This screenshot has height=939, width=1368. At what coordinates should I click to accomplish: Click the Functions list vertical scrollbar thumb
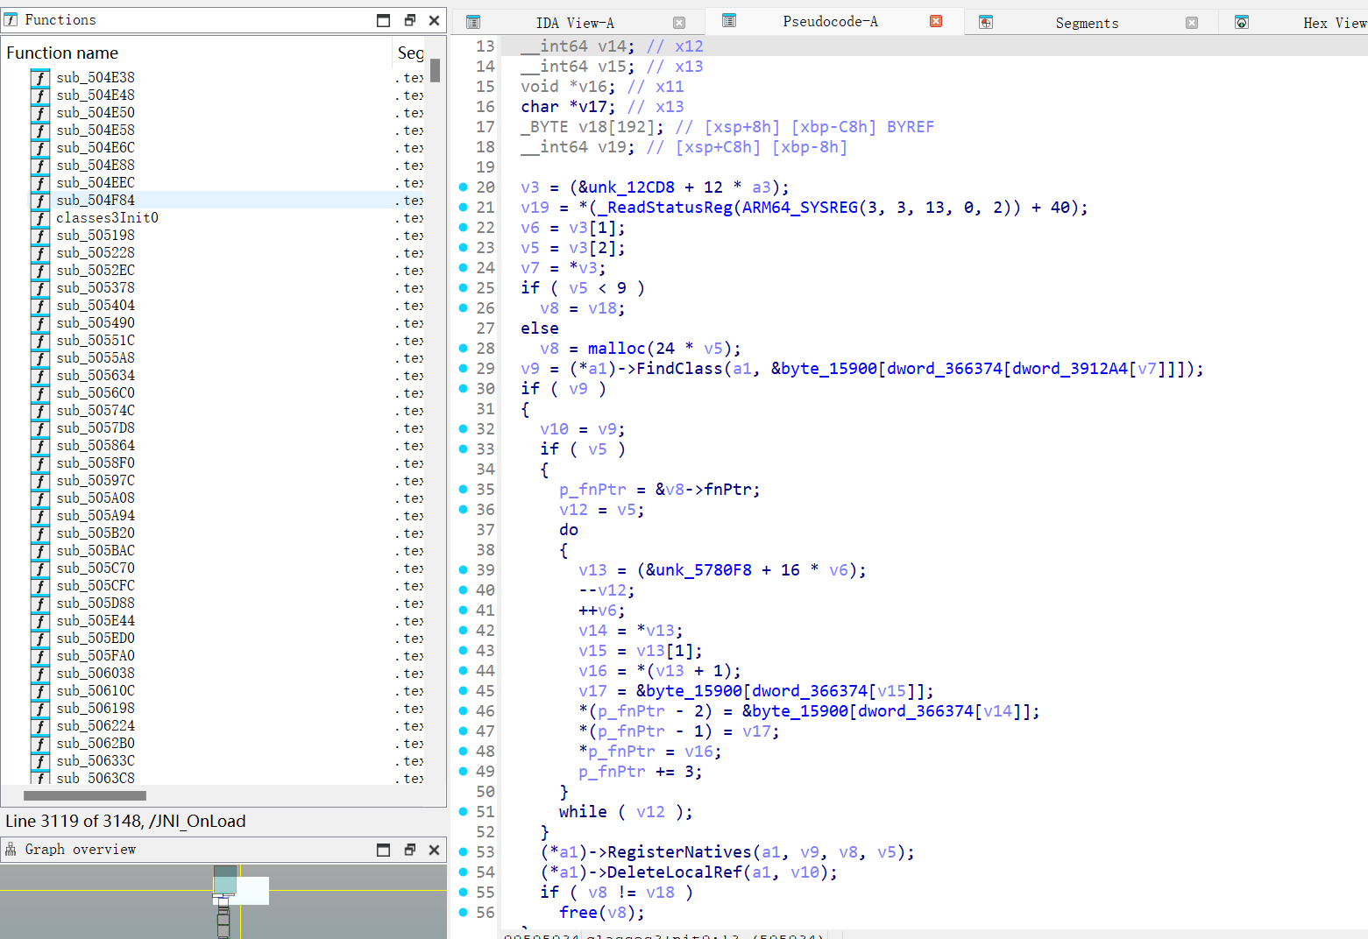coord(436,70)
